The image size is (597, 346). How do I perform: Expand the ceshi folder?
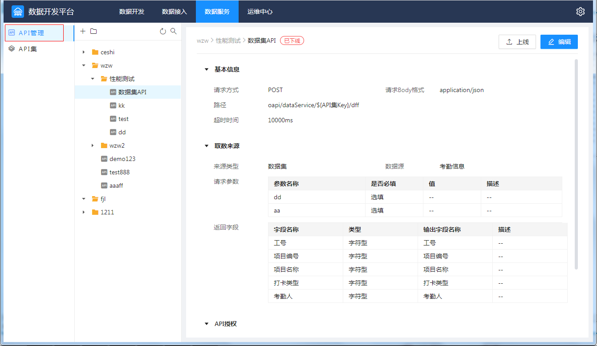click(84, 52)
